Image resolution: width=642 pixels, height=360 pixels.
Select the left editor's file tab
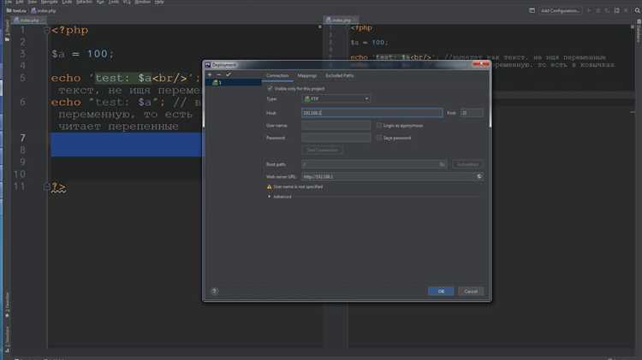[29, 20]
